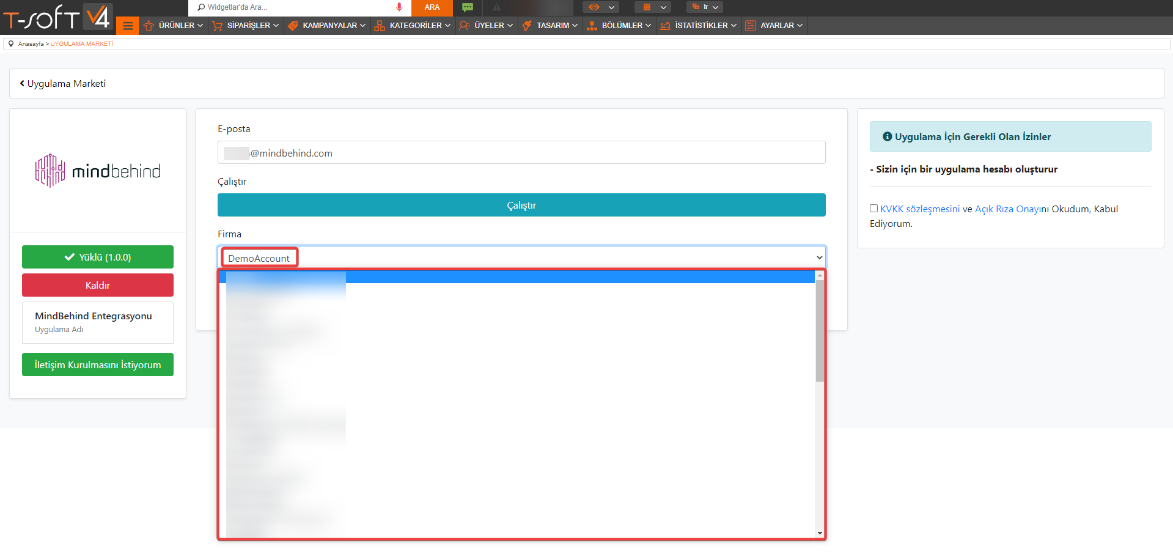
Task: Open the ÜYELER menu
Action: pyautogui.click(x=487, y=26)
